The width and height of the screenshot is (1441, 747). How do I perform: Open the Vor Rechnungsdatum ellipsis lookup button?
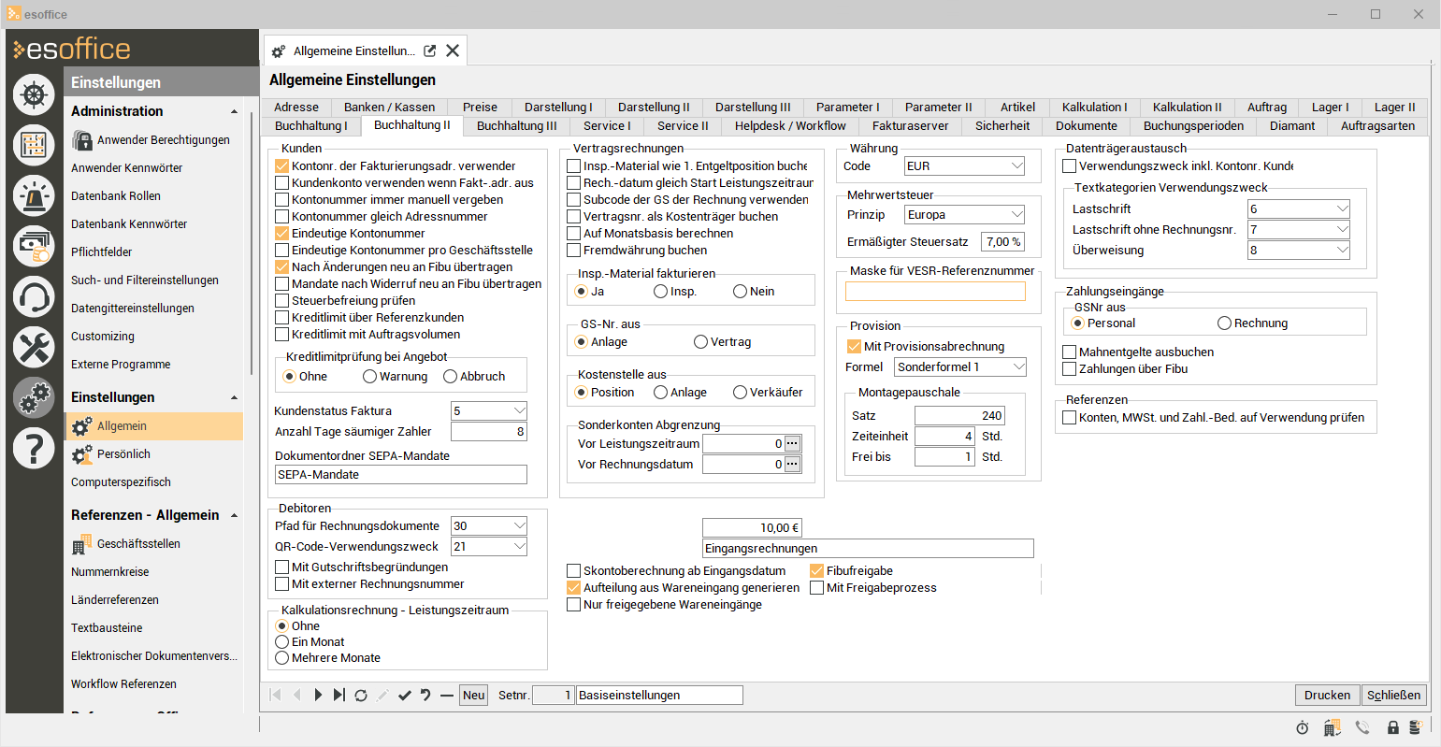click(793, 464)
